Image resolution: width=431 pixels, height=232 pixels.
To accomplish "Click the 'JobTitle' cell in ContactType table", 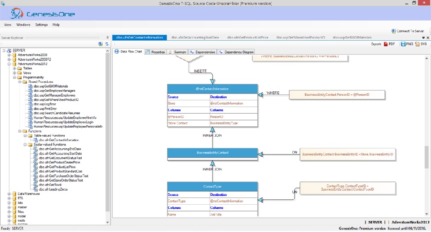I will pos(233,215).
